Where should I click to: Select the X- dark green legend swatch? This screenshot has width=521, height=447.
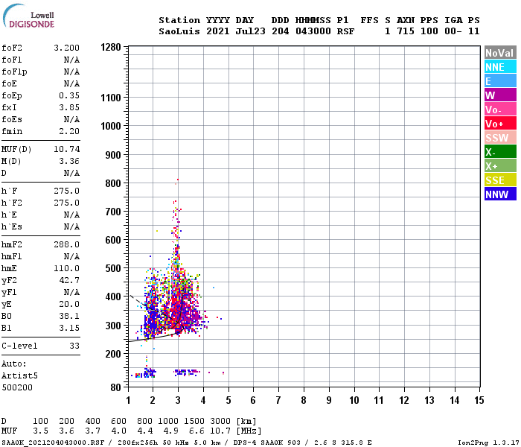pyautogui.click(x=500, y=152)
